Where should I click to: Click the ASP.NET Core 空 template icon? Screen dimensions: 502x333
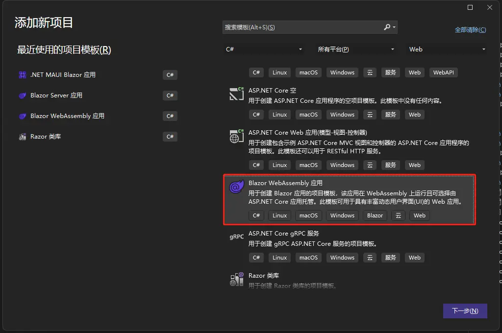click(x=237, y=94)
